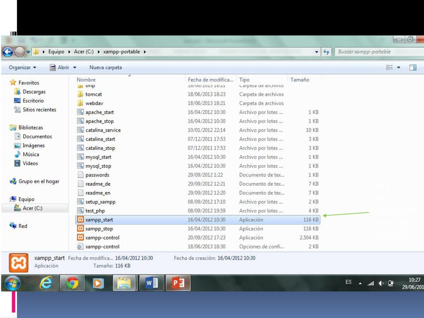Sort by the Nombre column header
424x318 pixels.
86,80
